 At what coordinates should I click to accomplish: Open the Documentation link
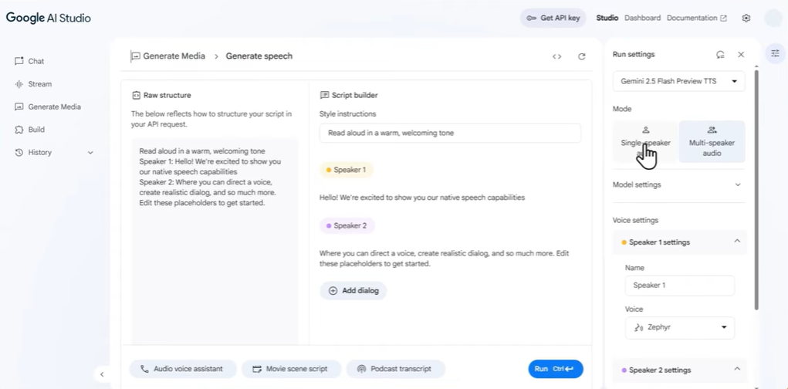(x=696, y=18)
